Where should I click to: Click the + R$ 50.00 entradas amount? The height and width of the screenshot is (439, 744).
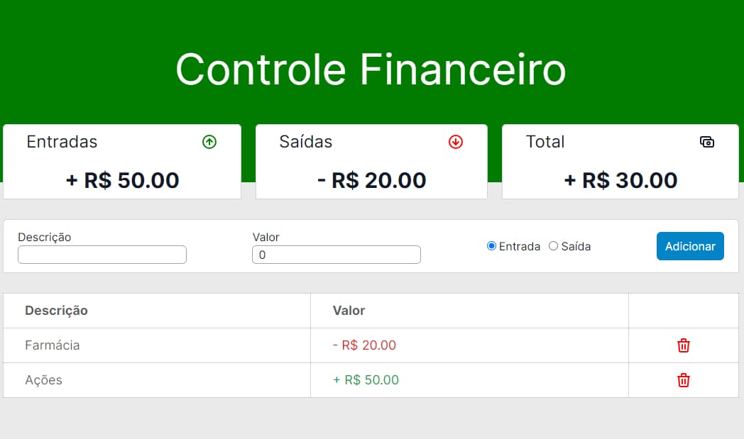[x=122, y=180]
